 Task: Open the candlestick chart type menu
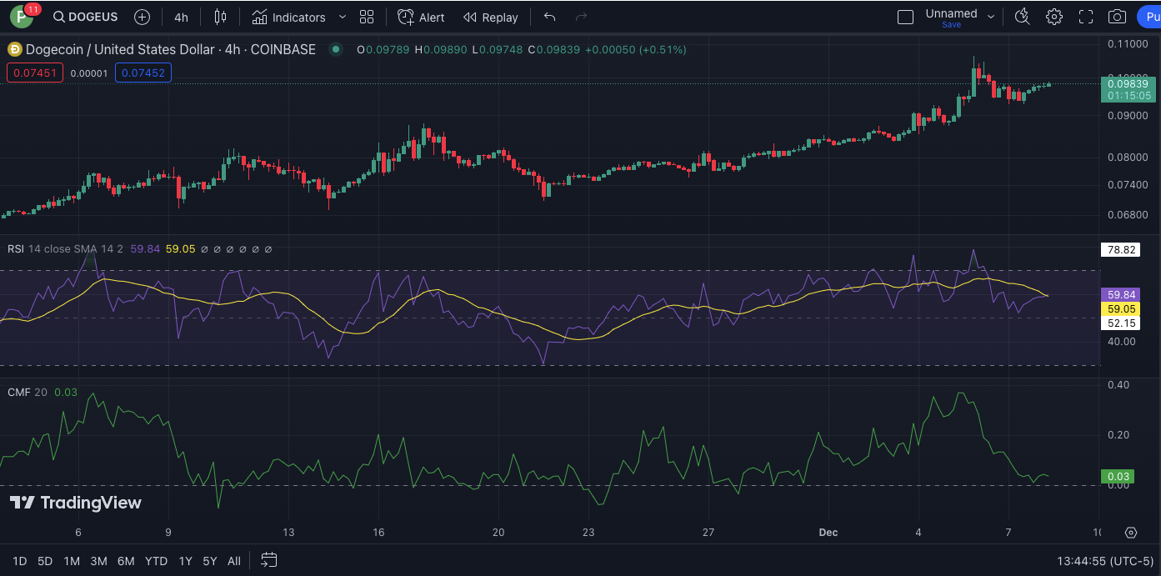220,17
